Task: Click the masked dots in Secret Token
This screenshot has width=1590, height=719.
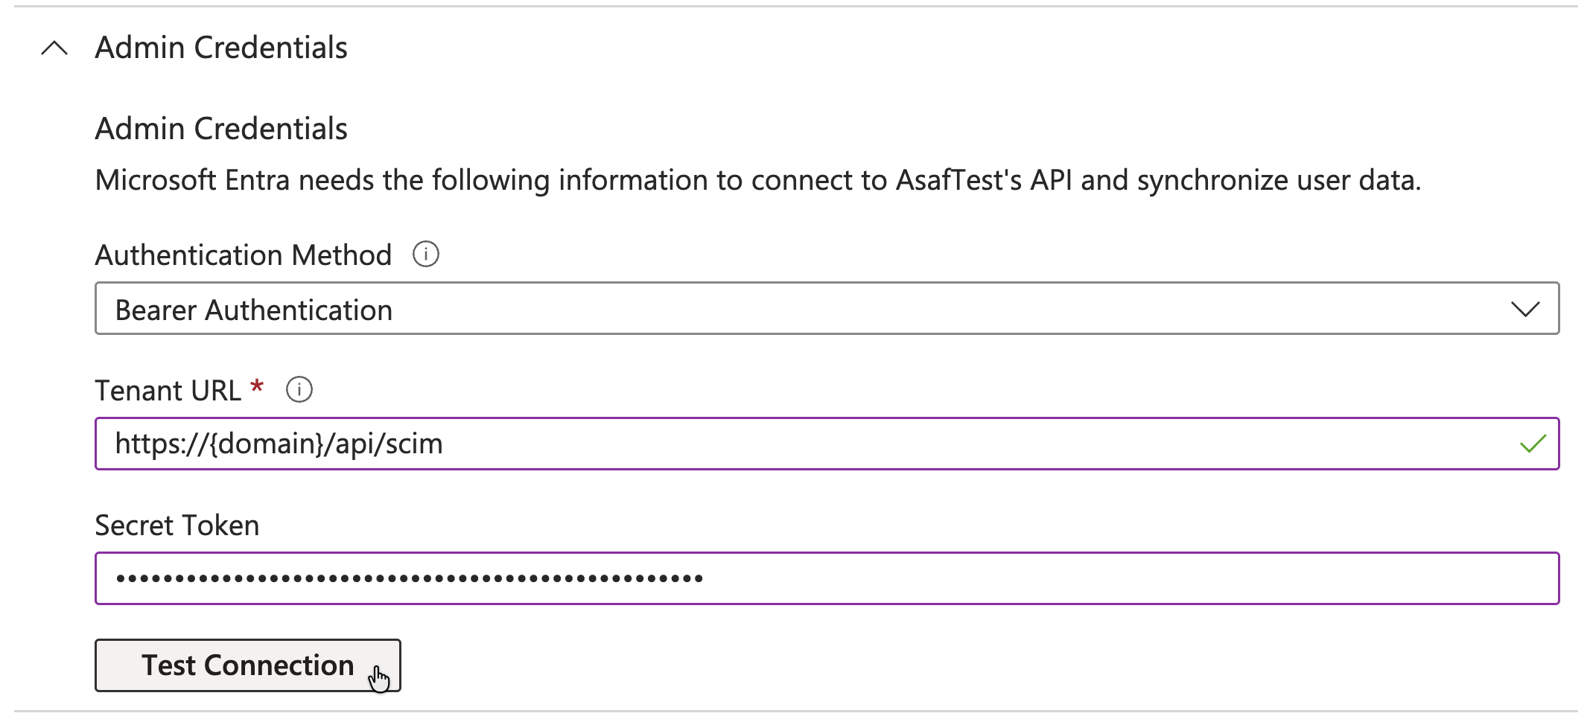Action: pos(410,578)
